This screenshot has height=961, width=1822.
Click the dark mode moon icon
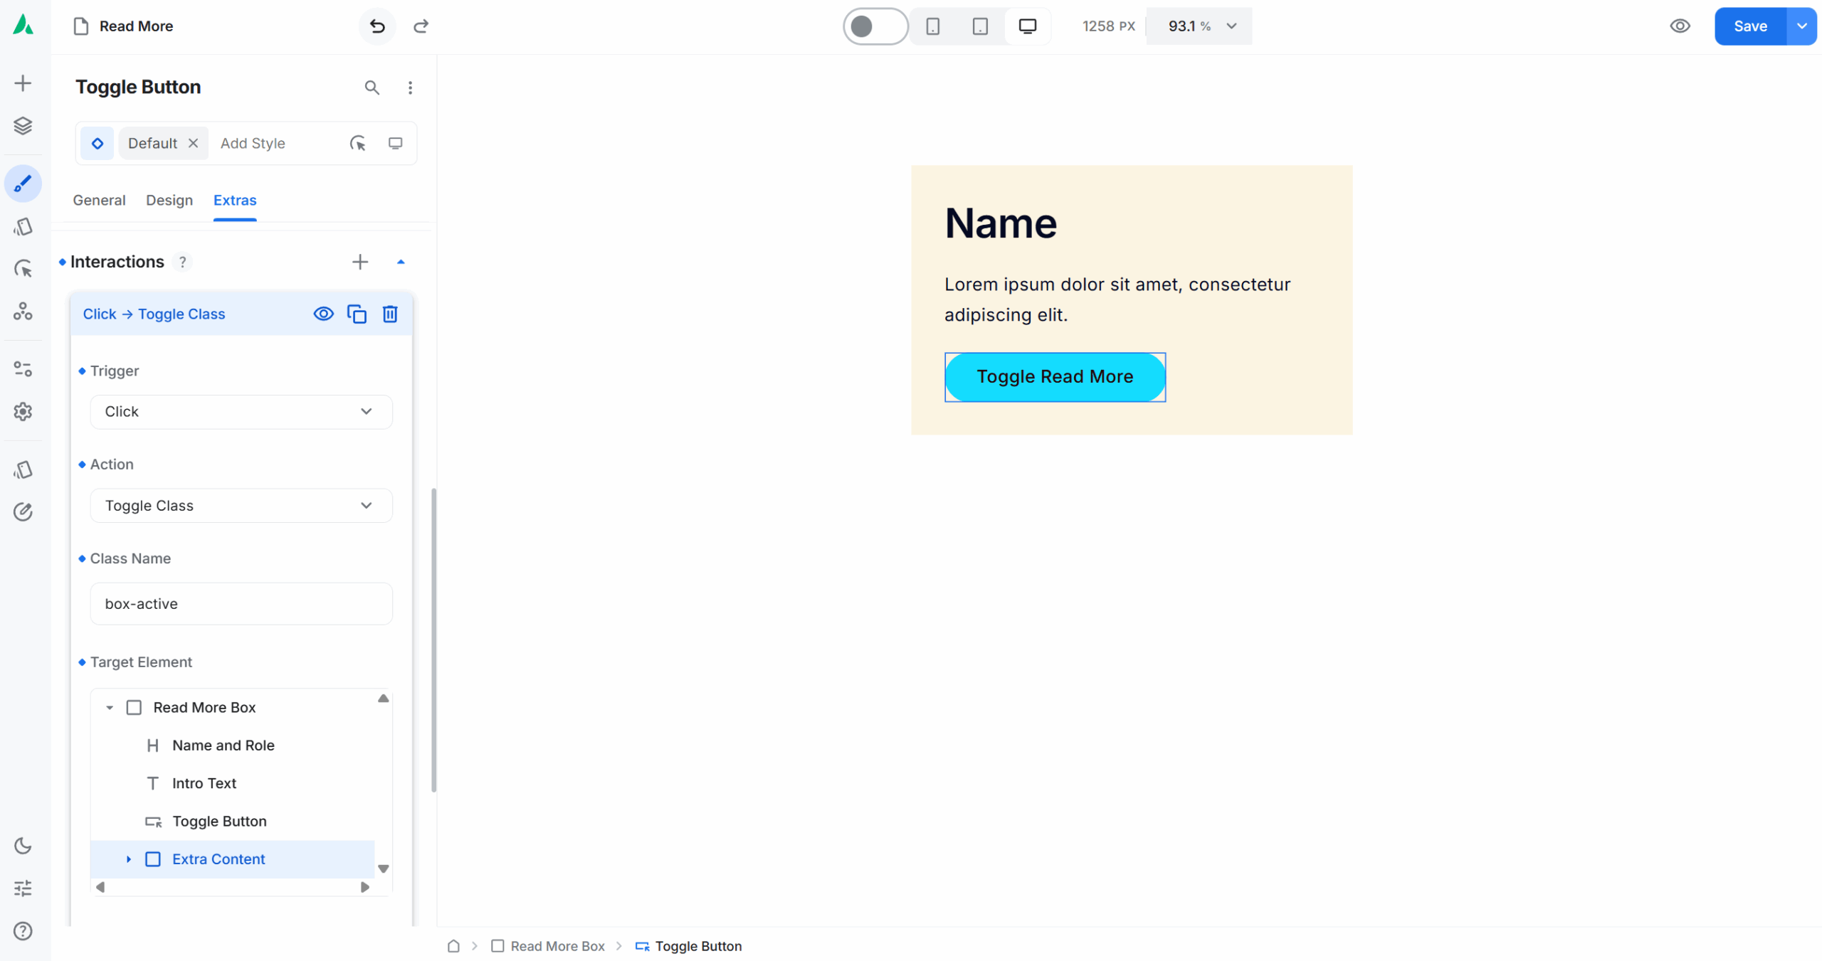click(23, 846)
